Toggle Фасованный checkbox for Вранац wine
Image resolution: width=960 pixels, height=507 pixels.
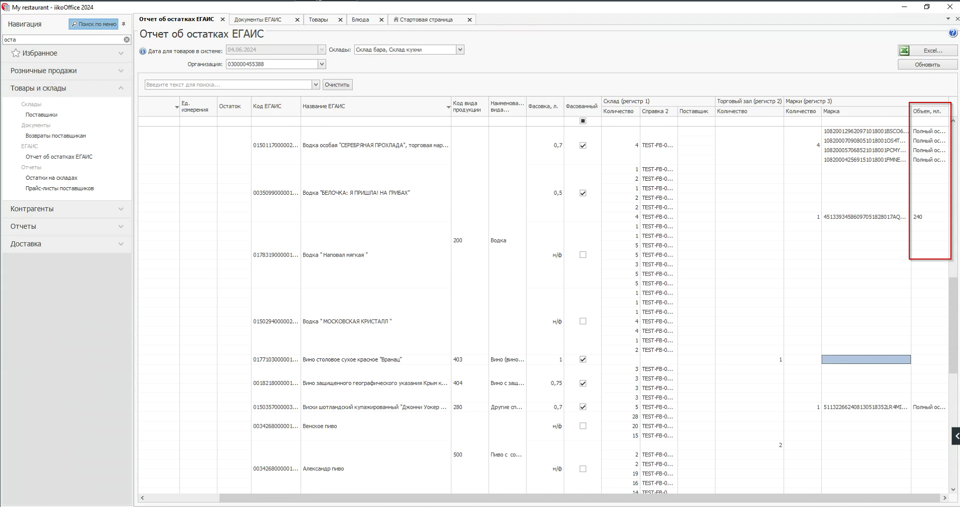click(583, 359)
